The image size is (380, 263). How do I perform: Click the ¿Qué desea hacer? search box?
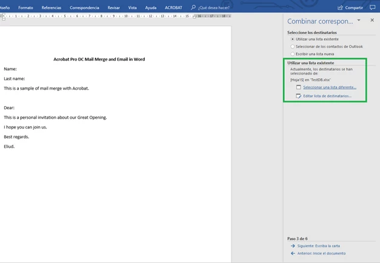pyautogui.click(x=214, y=8)
